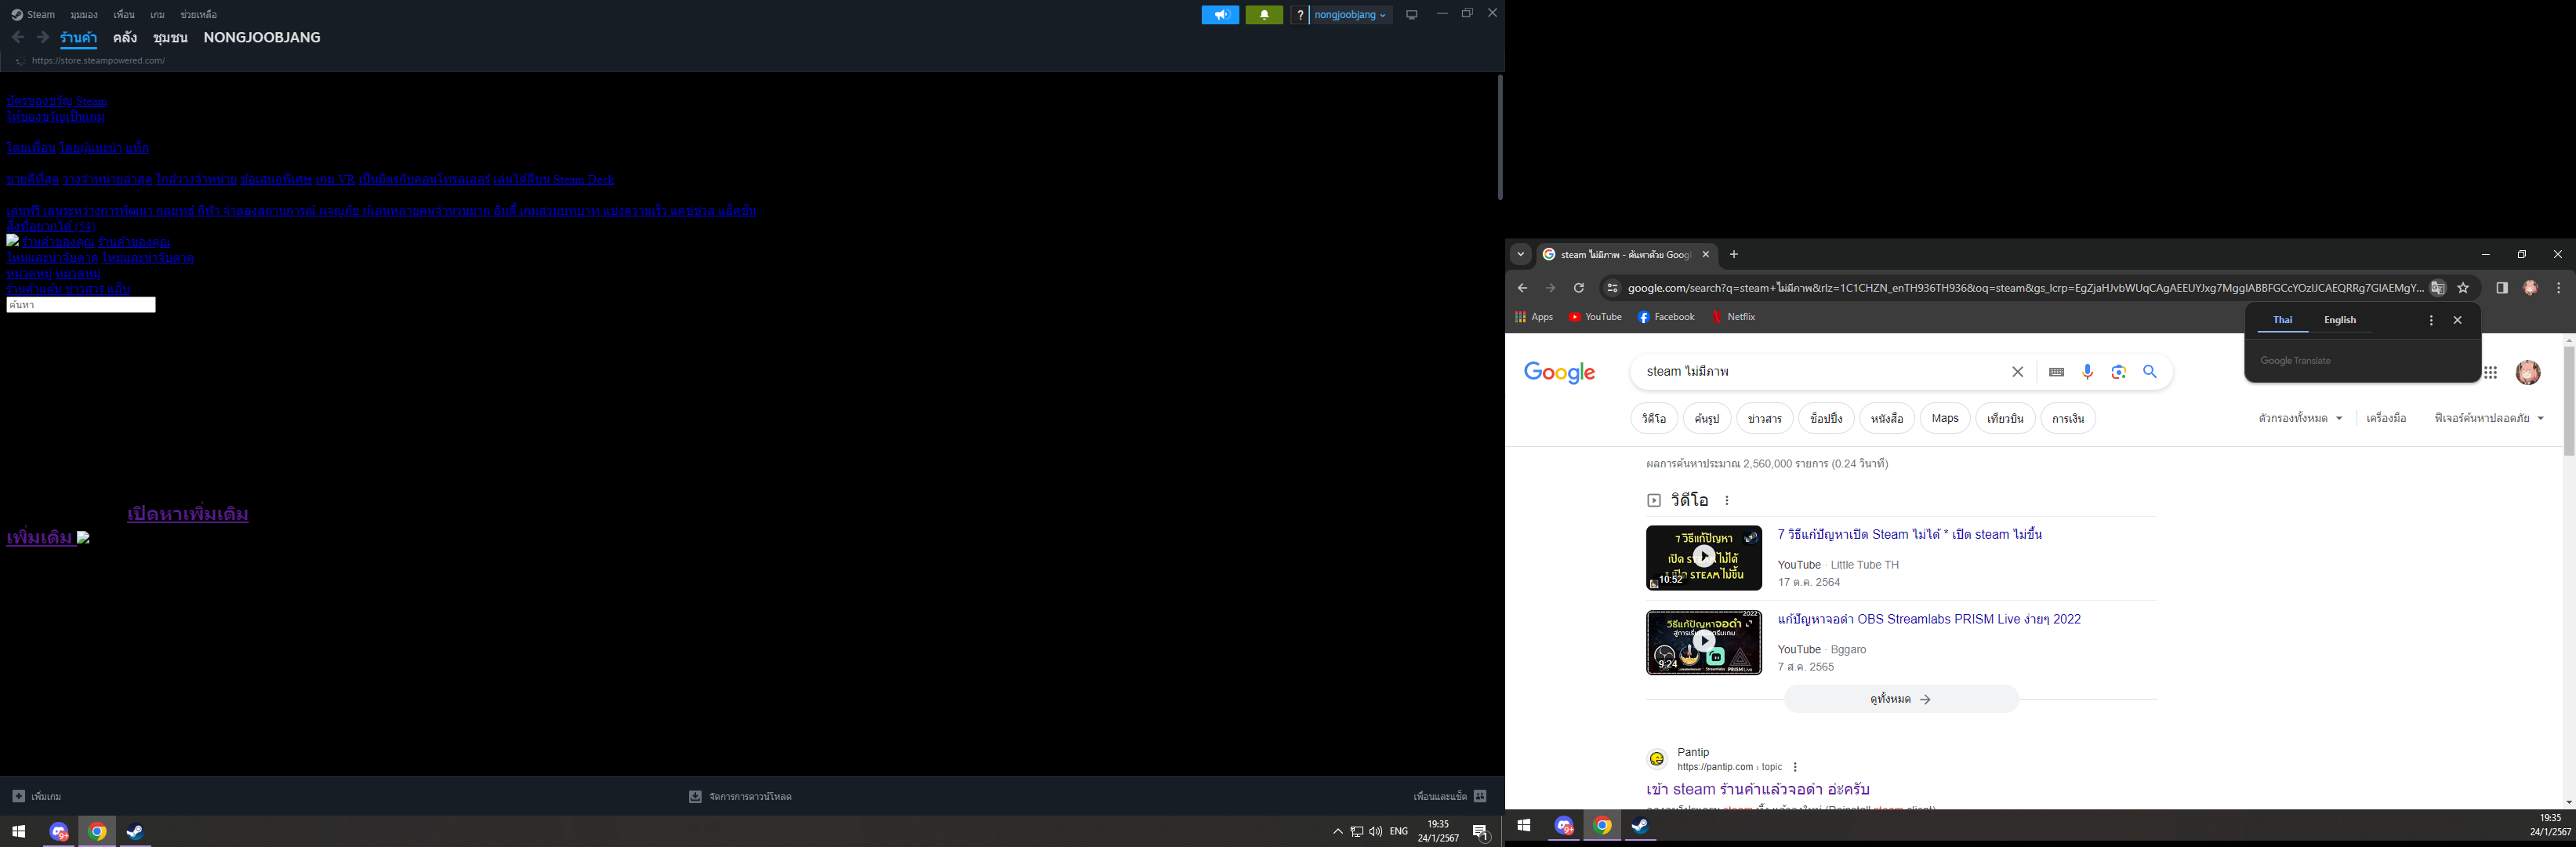Switch ENG input language in tray
Screen dimensions: 2576x847
point(1399,831)
